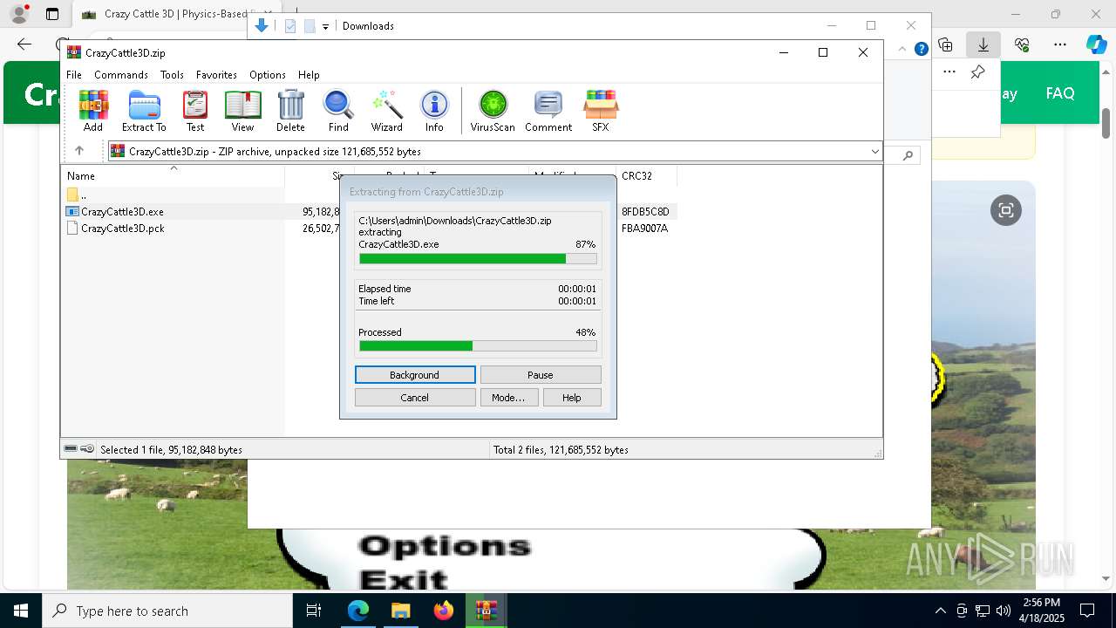
Task: Click the Copilot icon in Edge
Action: (1096, 44)
